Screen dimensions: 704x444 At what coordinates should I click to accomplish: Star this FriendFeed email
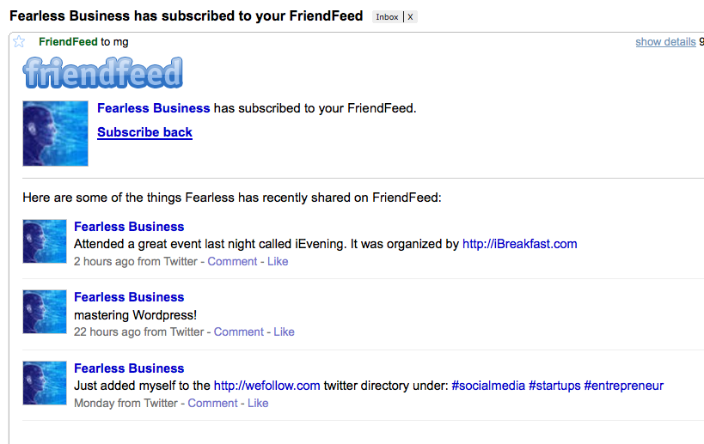tap(19, 42)
